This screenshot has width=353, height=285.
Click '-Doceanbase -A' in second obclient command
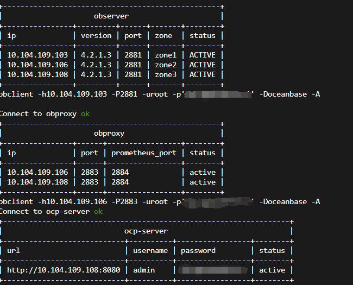click(x=290, y=202)
